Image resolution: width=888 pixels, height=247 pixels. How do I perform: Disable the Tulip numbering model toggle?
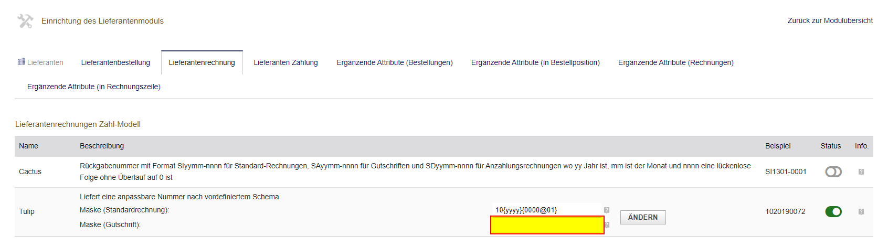tap(833, 211)
